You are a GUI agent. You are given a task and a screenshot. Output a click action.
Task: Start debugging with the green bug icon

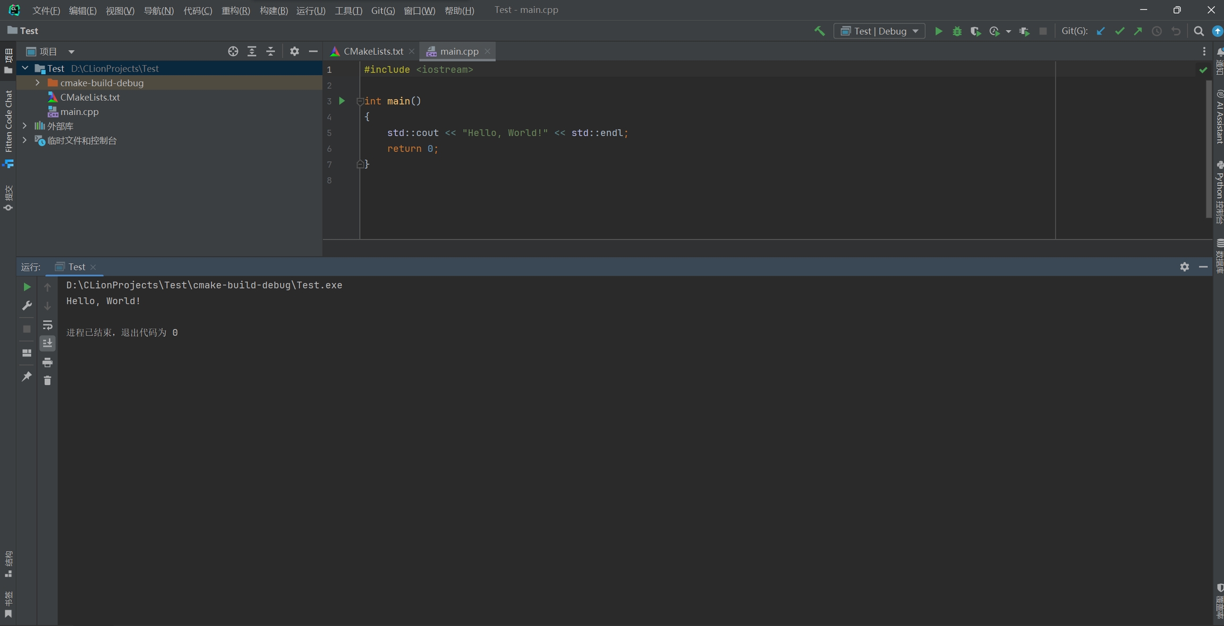(x=957, y=31)
